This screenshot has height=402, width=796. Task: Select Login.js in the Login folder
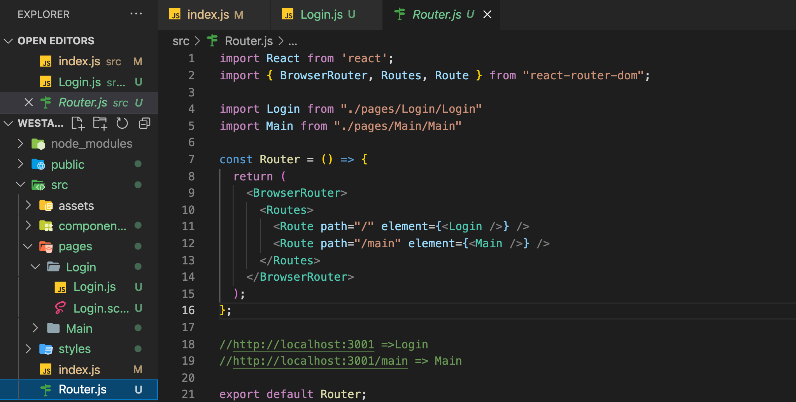pos(95,287)
